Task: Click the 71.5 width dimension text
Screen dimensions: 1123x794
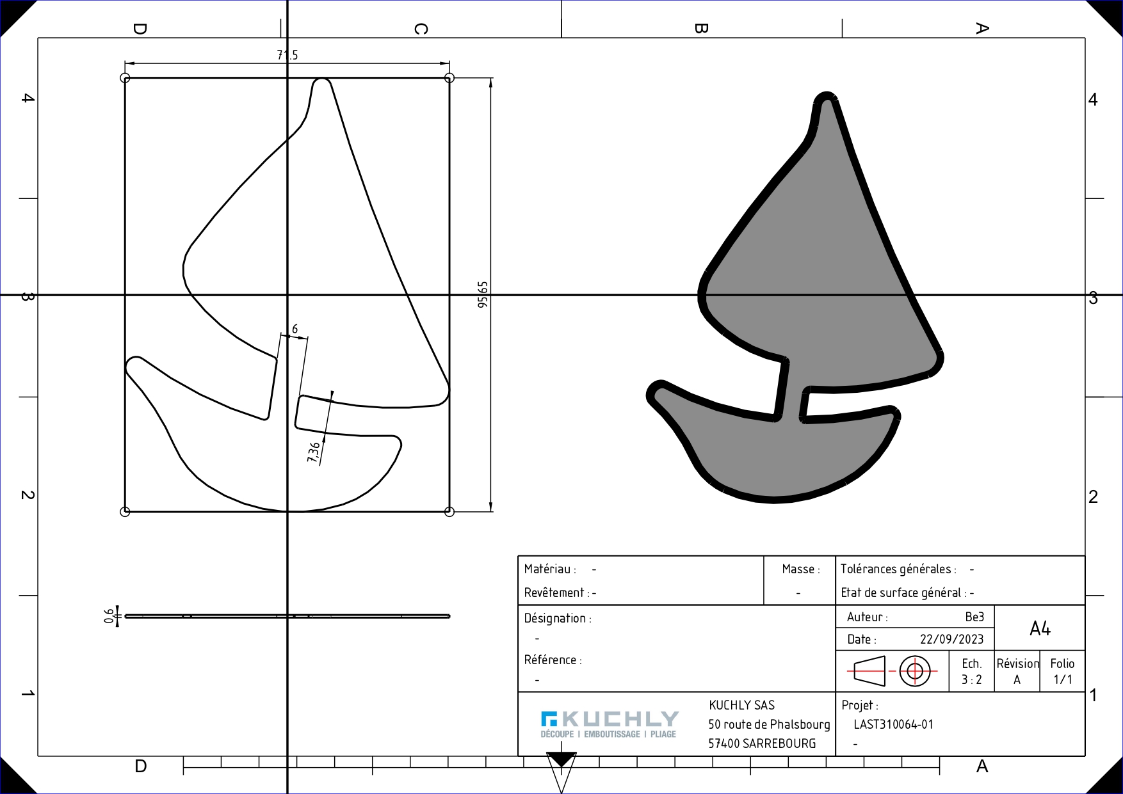Action: (x=287, y=55)
